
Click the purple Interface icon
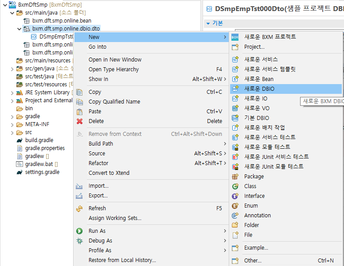coord(235,196)
